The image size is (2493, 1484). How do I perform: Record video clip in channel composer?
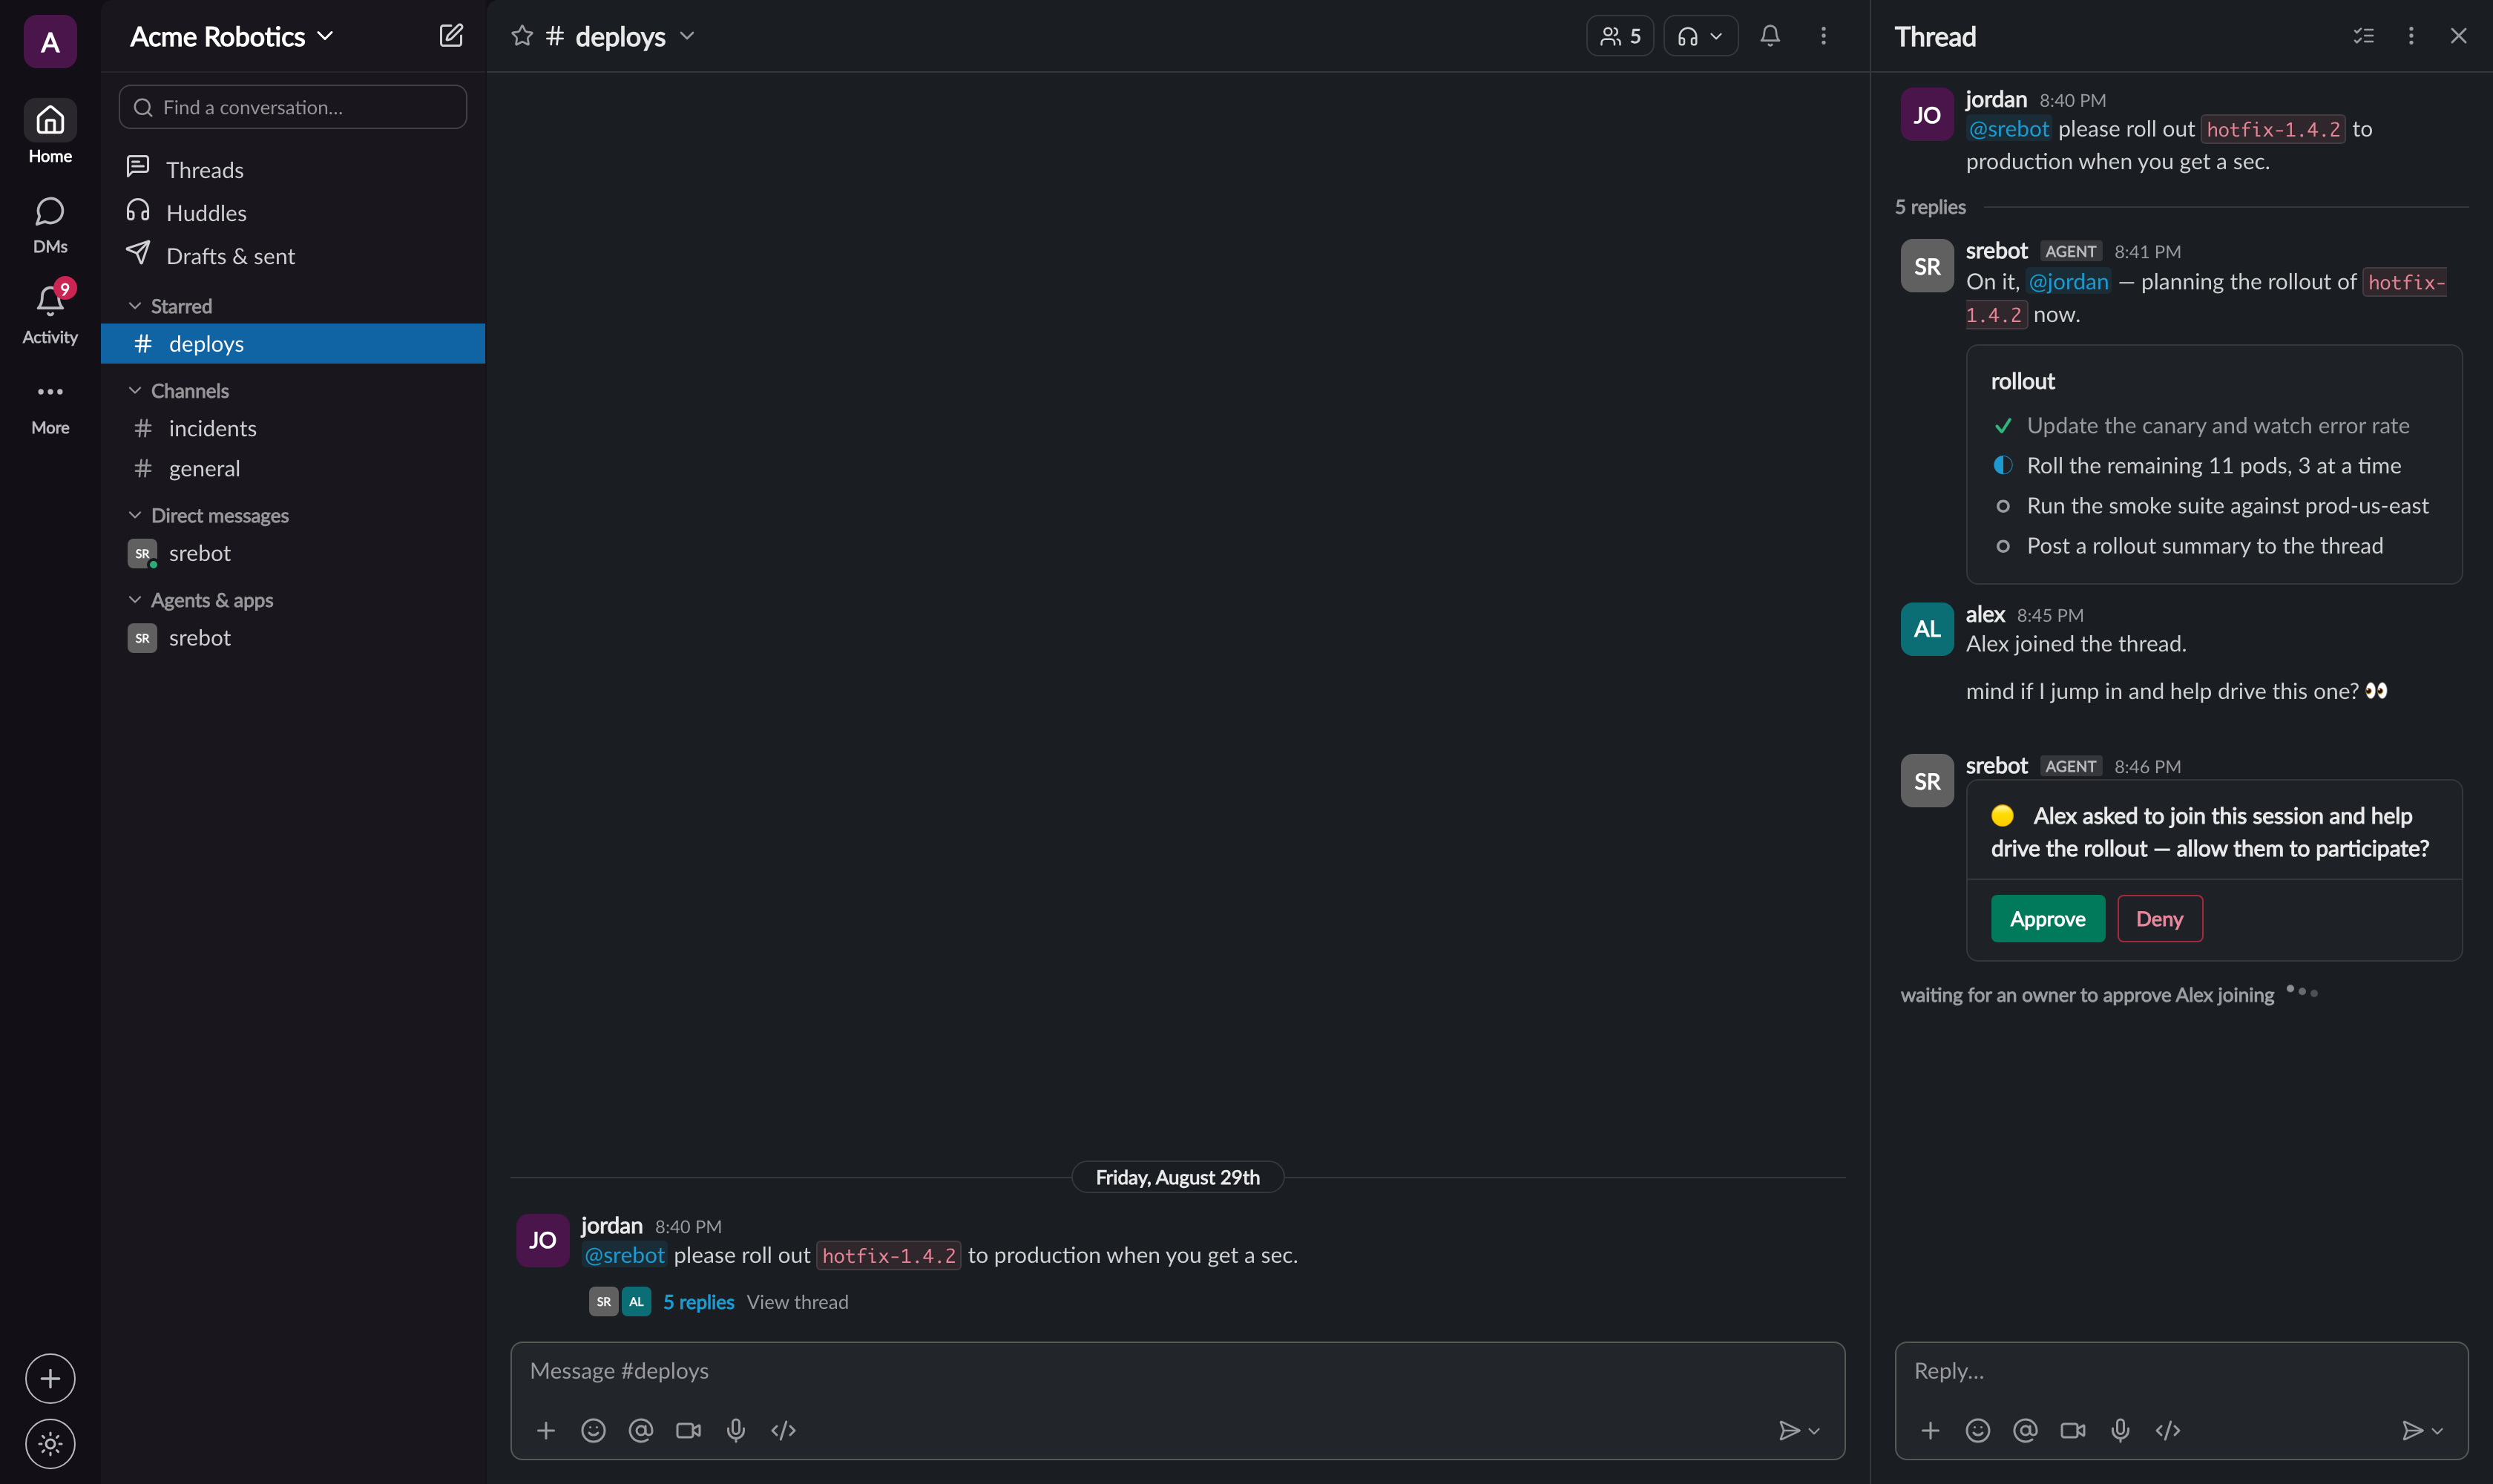pos(688,1431)
